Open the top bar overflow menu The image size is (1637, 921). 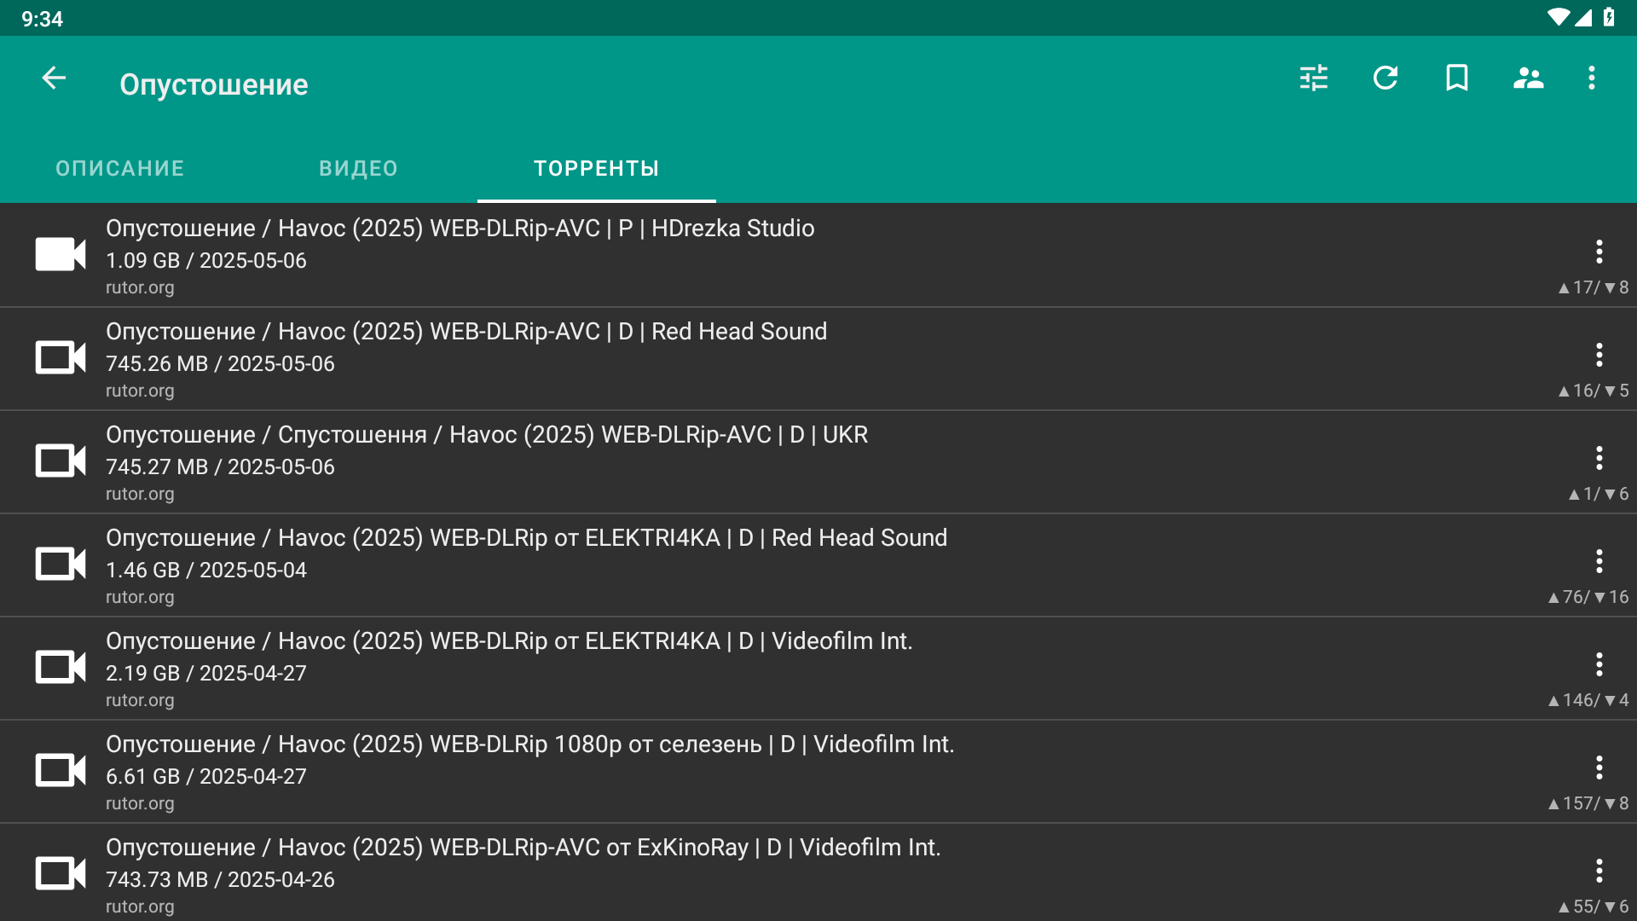coord(1591,78)
